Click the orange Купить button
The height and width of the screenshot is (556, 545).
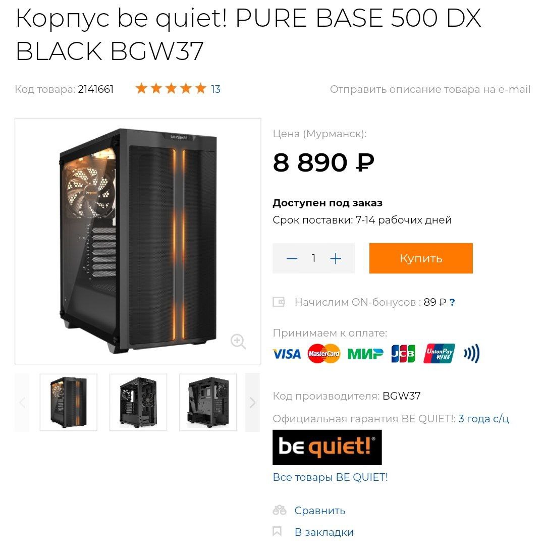click(x=421, y=258)
